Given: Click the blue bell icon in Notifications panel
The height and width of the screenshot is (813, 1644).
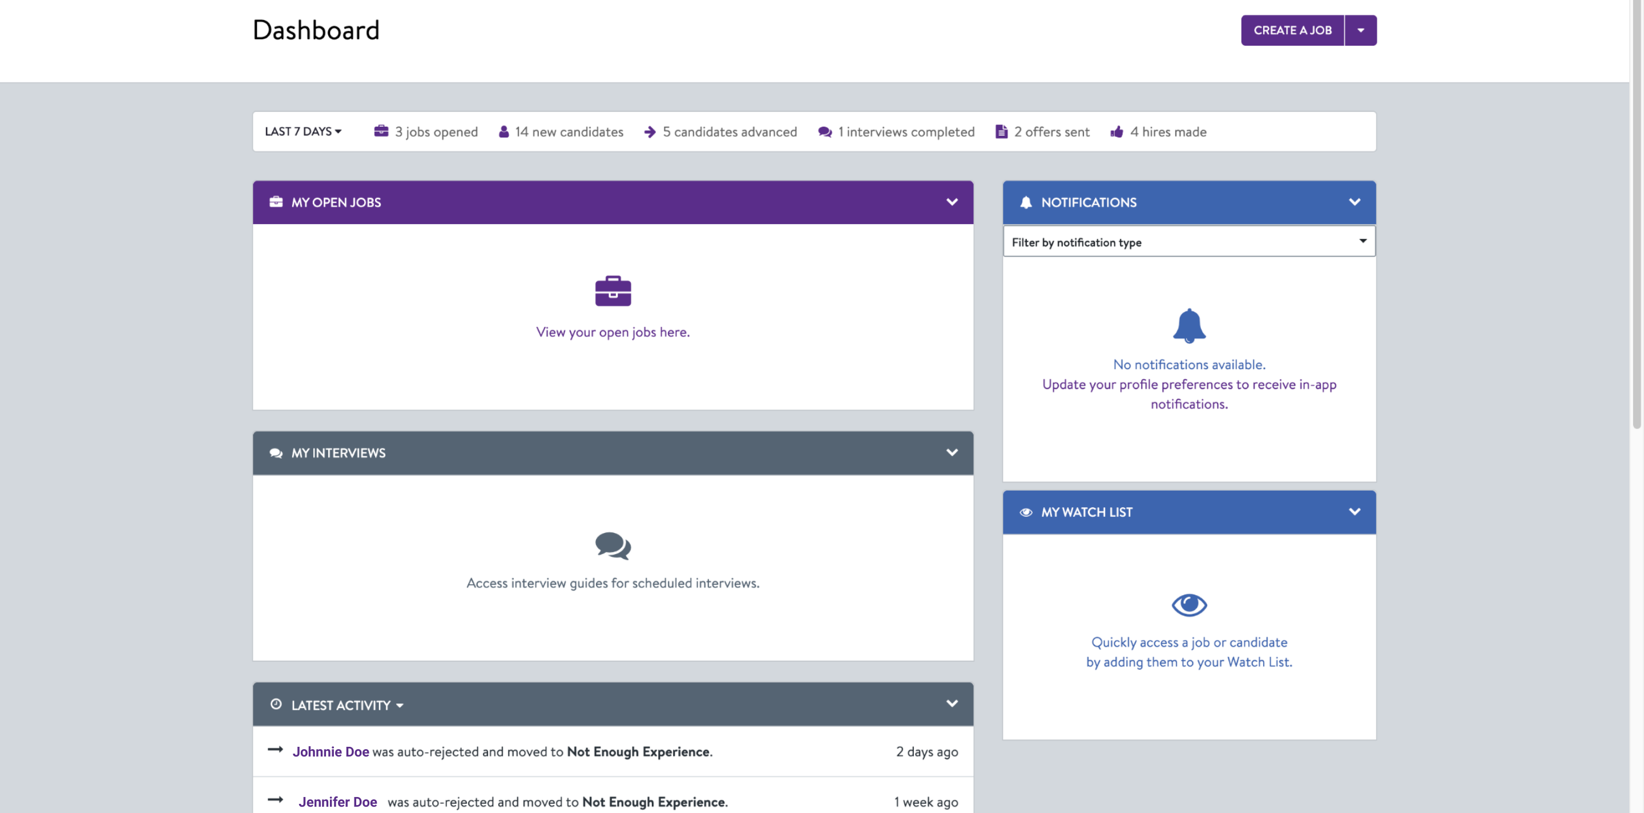Looking at the screenshot, I should [x=1188, y=325].
